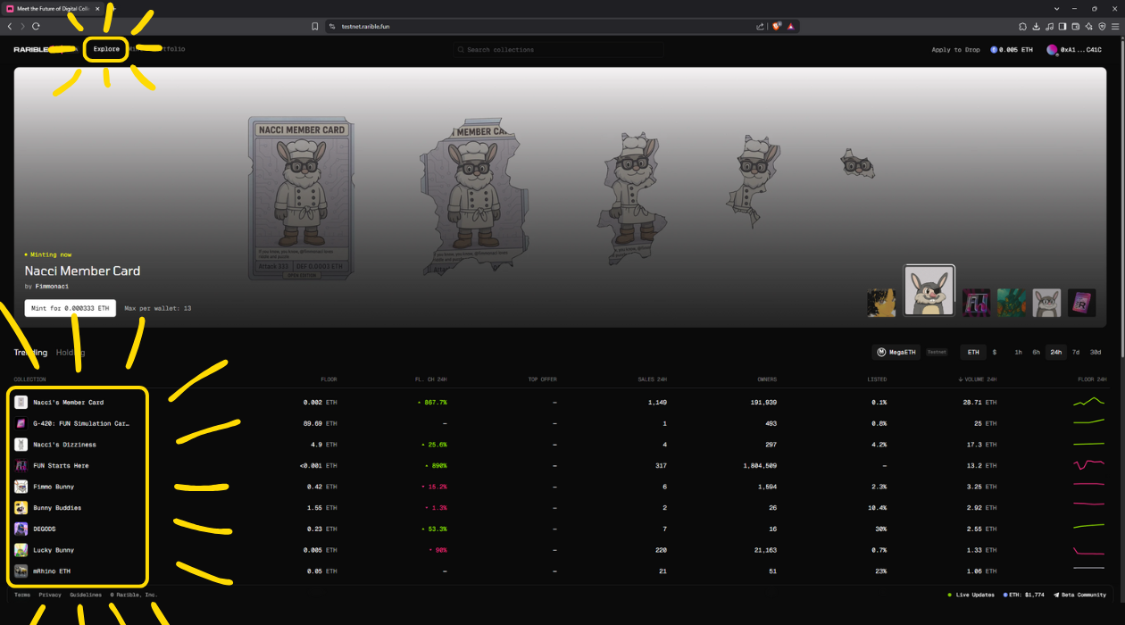1125x625 pixels.
Task: Sort by the Listed column header
Action: [877, 379]
